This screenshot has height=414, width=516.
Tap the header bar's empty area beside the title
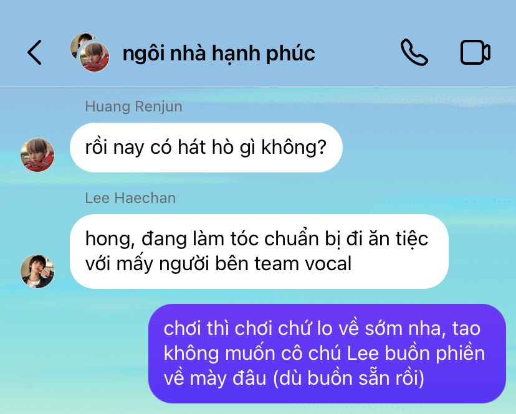(x=357, y=52)
